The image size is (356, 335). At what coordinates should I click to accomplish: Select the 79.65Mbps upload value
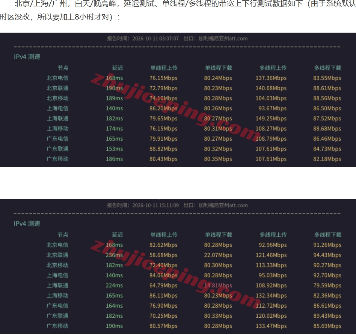(163, 119)
